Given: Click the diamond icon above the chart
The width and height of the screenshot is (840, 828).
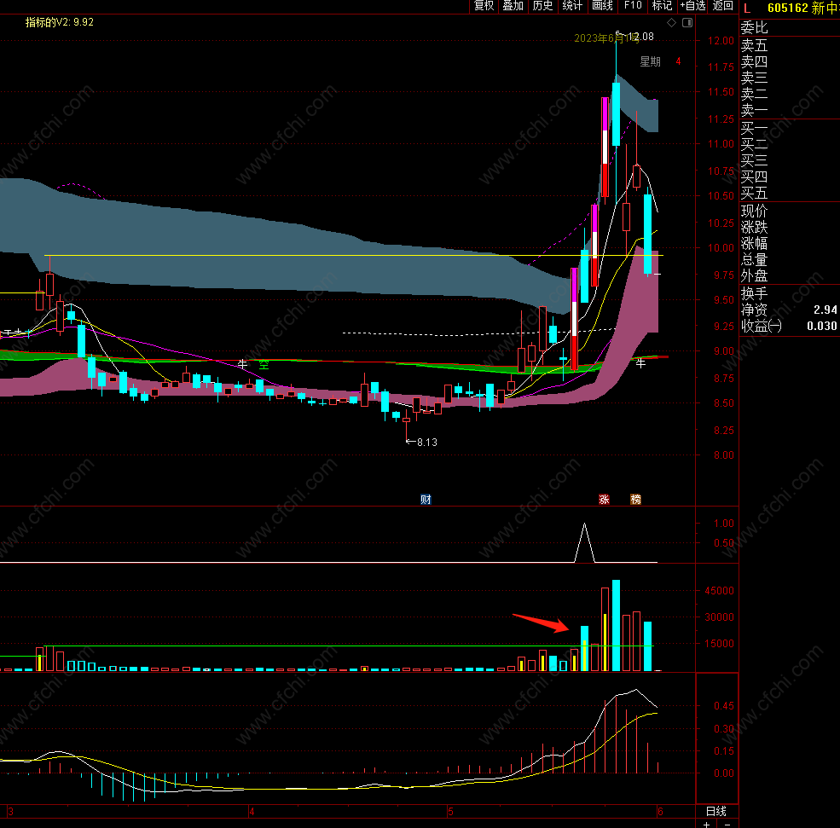Looking at the screenshot, I should (671, 22).
